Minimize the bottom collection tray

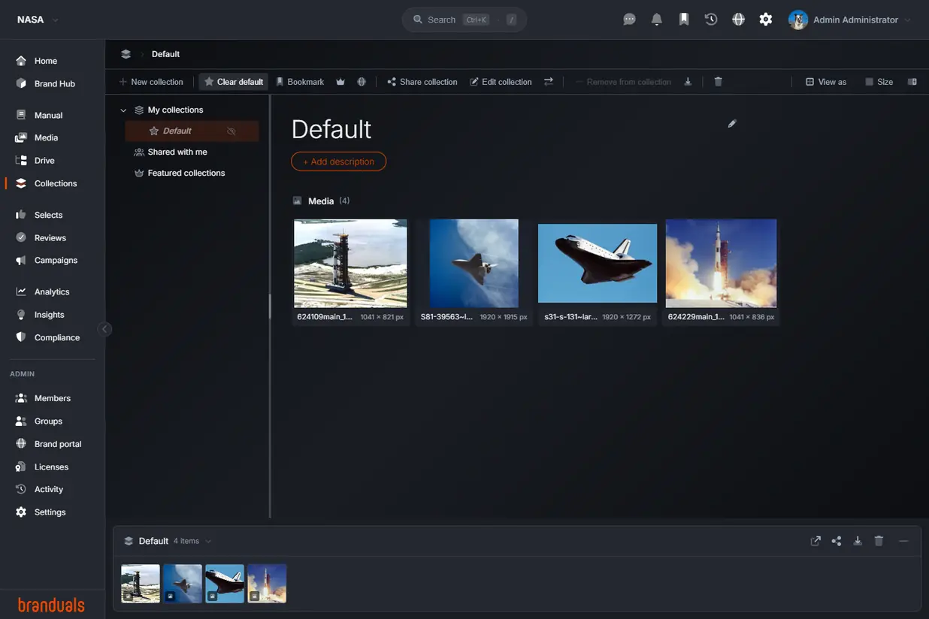click(903, 541)
